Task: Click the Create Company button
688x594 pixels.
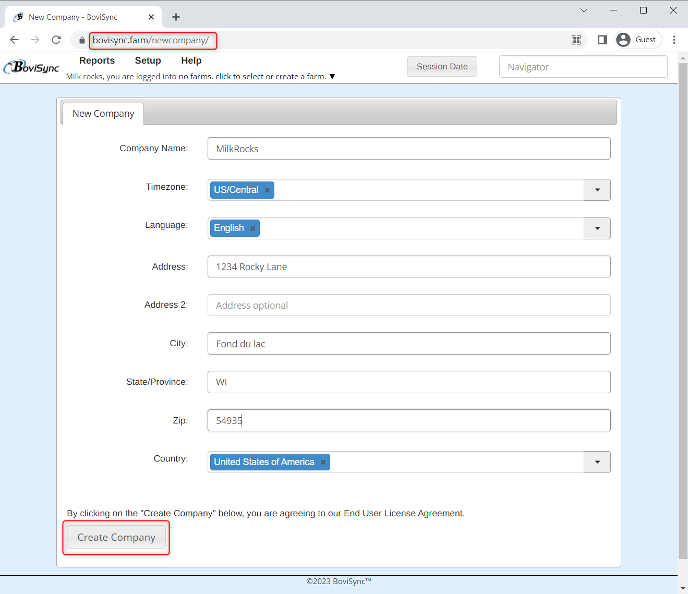Action: pos(116,537)
